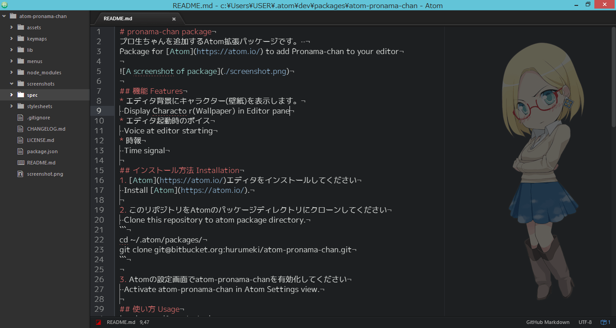Click '## インストール方法 Installation' heading
Viewport: 616px width, 328px height.
pyautogui.click(x=179, y=170)
